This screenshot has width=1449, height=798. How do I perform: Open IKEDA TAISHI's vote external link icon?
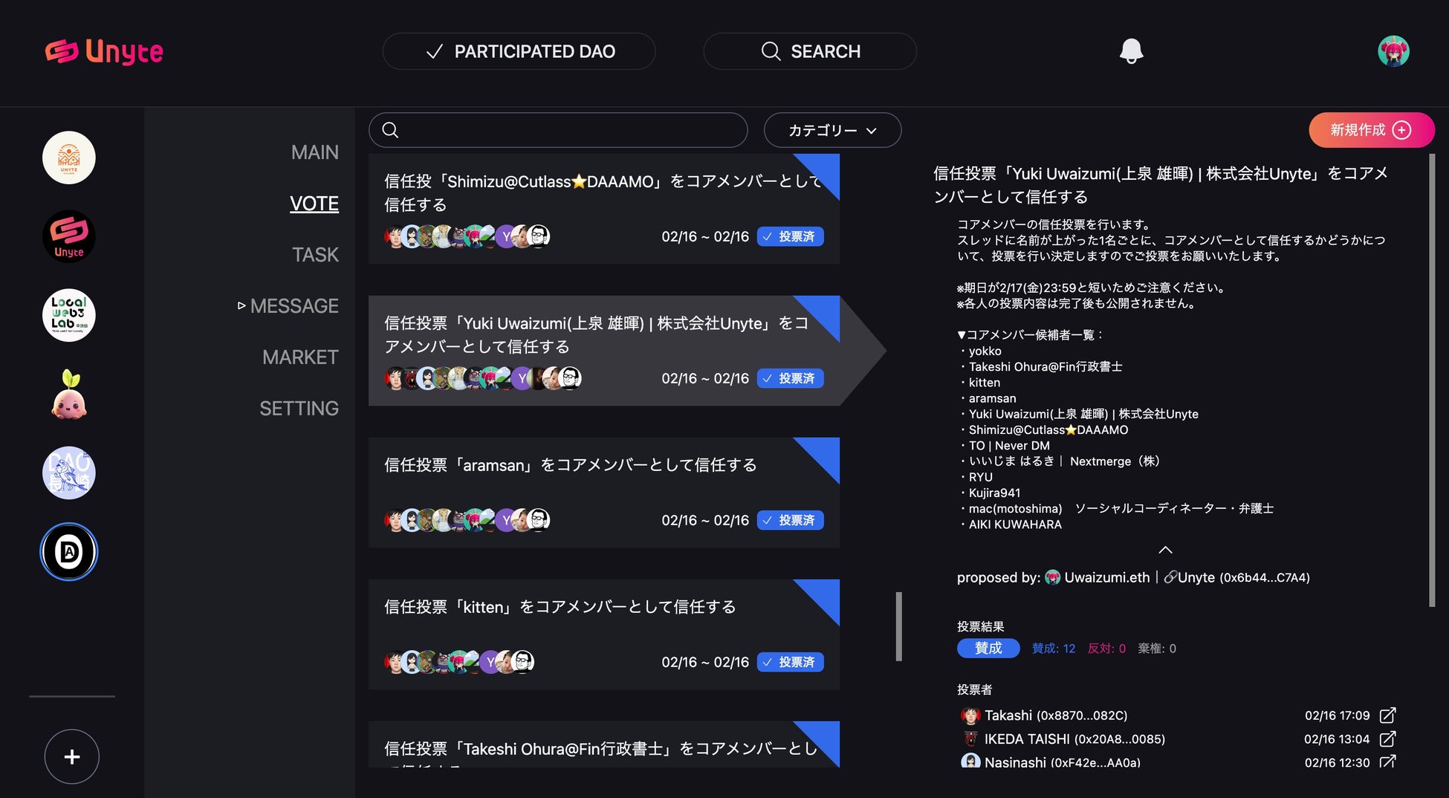[1387, 739]
